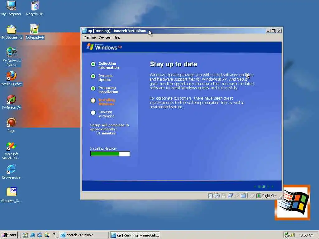
Task: Click the shared folders status icon
Action: (243, 196)
